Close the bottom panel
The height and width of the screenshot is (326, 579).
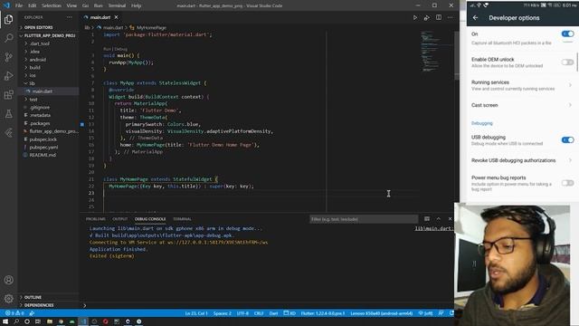click(450, 219)
